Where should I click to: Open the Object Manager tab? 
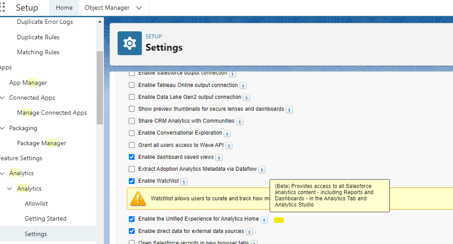click(107, 8)
